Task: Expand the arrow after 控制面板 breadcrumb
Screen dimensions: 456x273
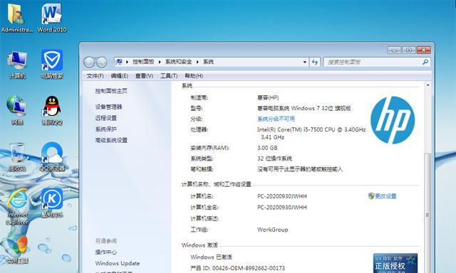Action: click(160, 62)
